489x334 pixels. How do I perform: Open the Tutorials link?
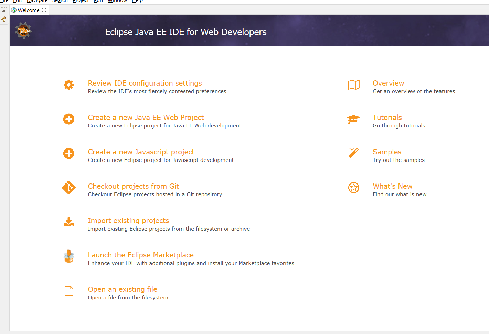click(x=387, y=118)
